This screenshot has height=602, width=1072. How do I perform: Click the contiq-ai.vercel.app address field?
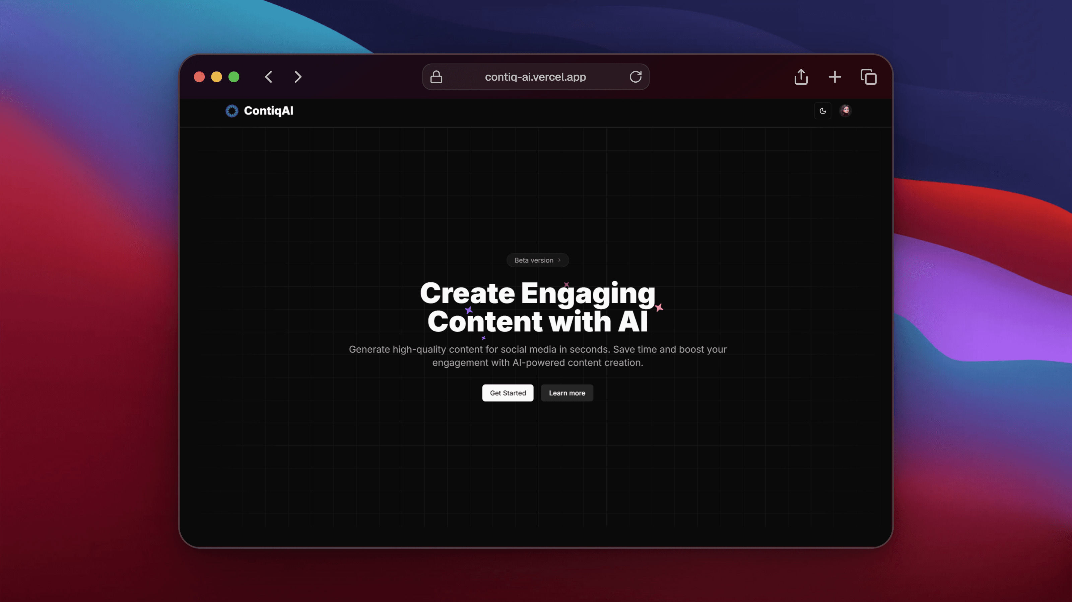coord(536,77)
